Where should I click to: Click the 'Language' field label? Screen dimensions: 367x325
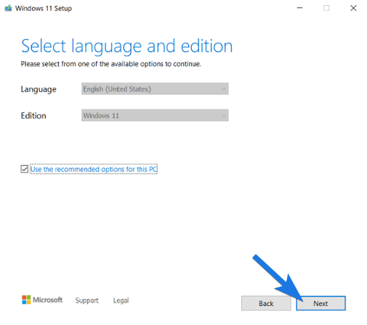(39, 89)
